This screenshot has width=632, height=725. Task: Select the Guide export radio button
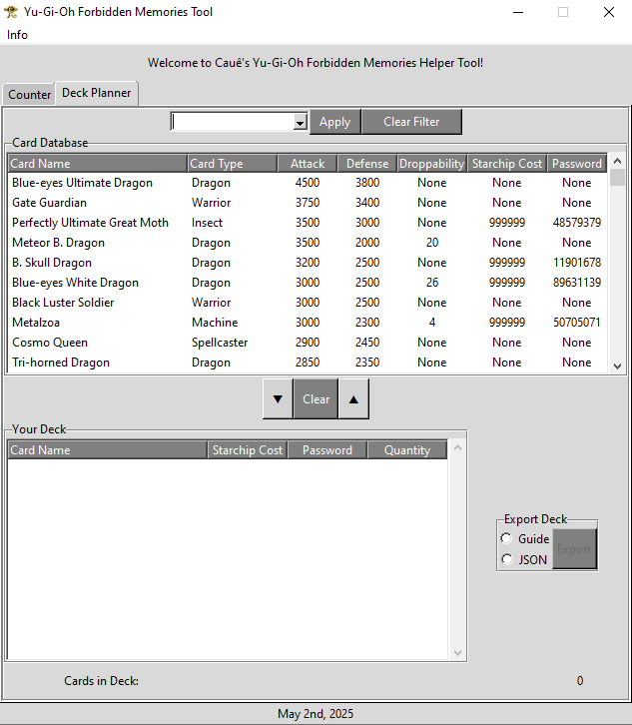[x=507, y=538]
